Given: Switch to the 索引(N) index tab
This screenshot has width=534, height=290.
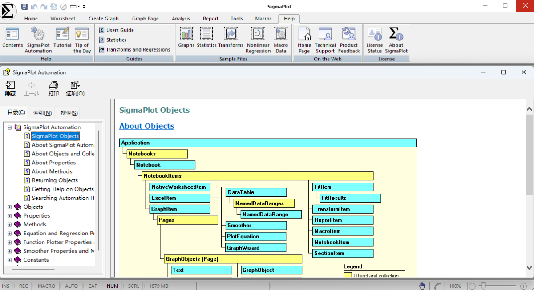Looking at the screenshot, I should pos(42,113).
